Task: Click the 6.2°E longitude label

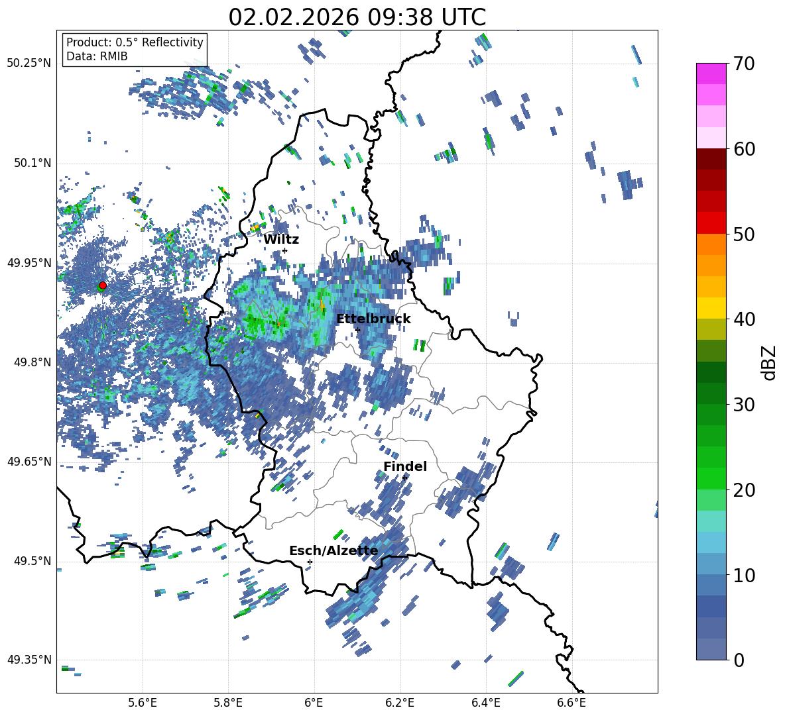Action: (400, 703)
